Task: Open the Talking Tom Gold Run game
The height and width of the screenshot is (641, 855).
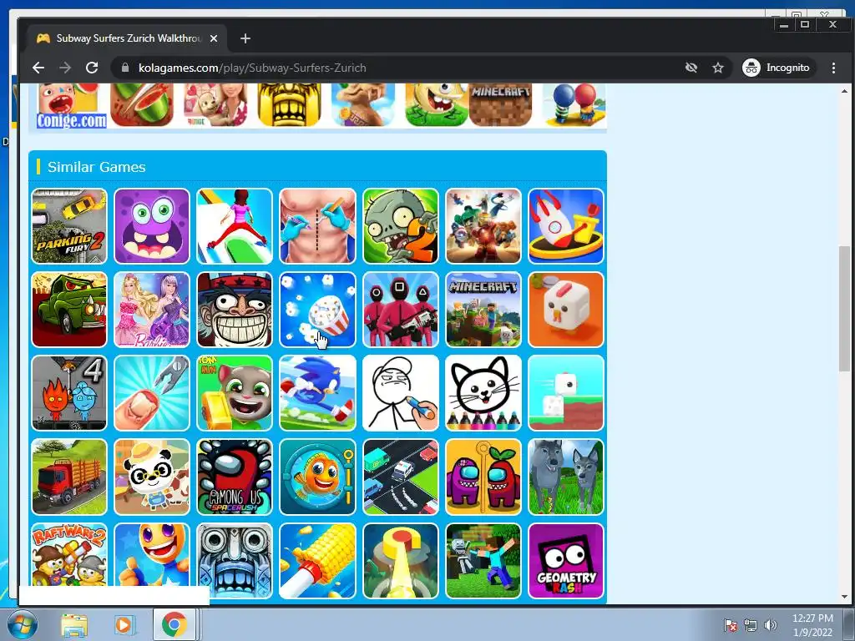Action: pos(235,393)
